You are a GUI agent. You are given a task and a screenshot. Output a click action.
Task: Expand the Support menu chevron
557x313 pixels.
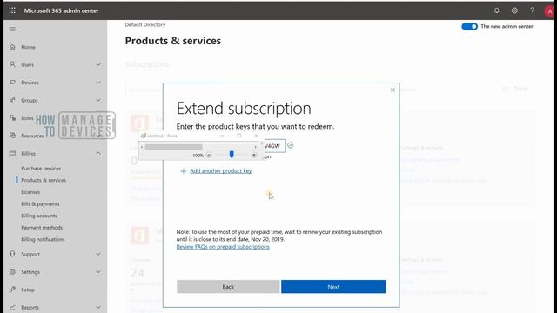click(x=98, y=254)
